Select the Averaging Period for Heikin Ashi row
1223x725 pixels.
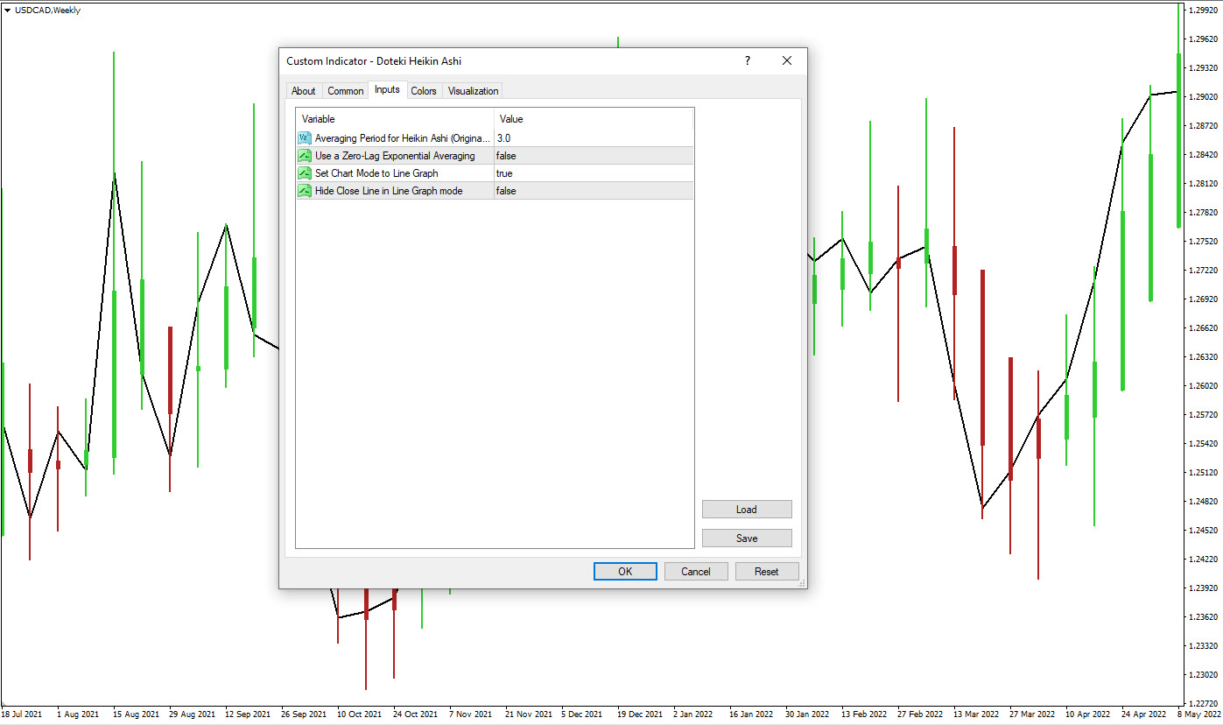[x=495, y=138]
